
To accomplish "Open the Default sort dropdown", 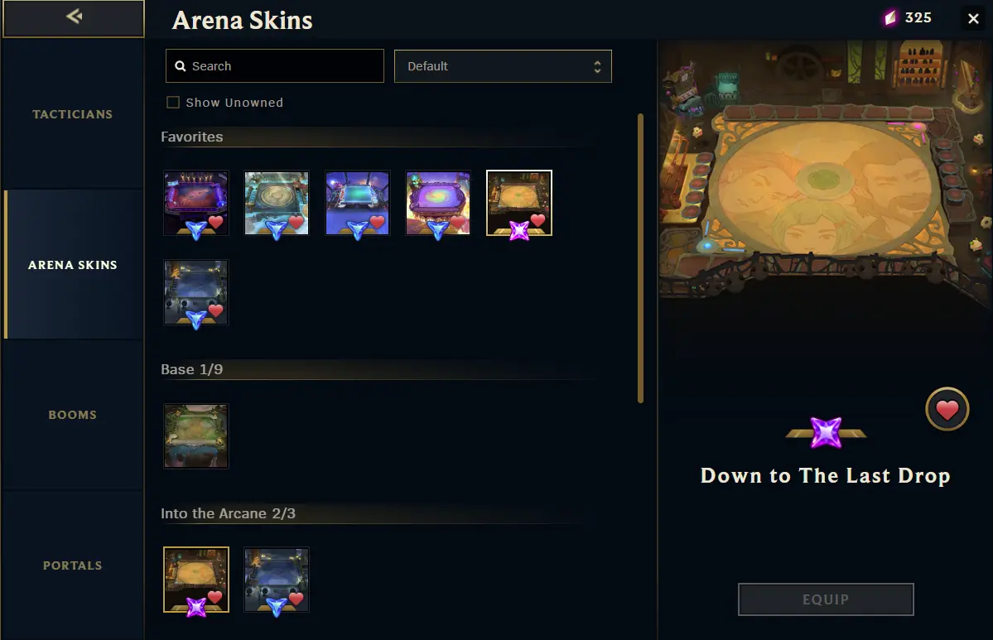I will click(503, 66).
